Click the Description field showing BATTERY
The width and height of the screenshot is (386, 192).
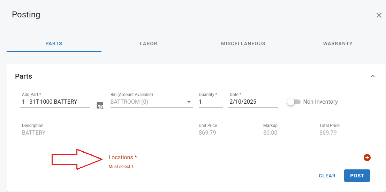[34, 133]
